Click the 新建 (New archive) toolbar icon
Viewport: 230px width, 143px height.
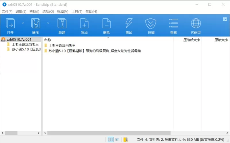(x=62, y=23)
